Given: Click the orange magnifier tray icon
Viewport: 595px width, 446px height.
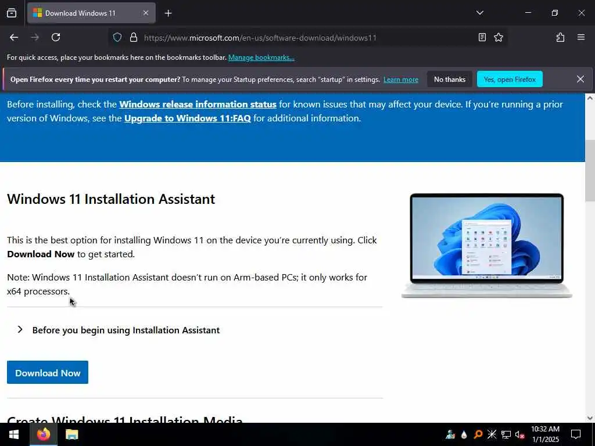Looking at the screenshot, I should click(x=478, y=434).
